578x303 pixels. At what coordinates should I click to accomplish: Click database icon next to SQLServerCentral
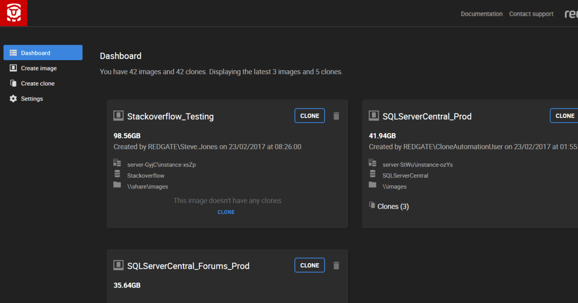click(x=372, y=174)
